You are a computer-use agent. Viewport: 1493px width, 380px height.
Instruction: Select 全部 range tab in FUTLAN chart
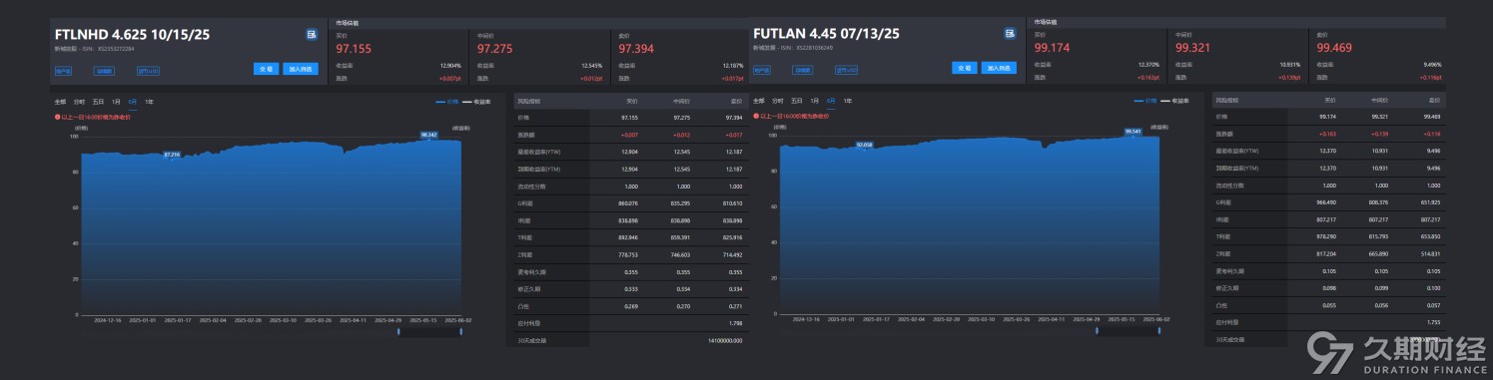pos(758,101)
